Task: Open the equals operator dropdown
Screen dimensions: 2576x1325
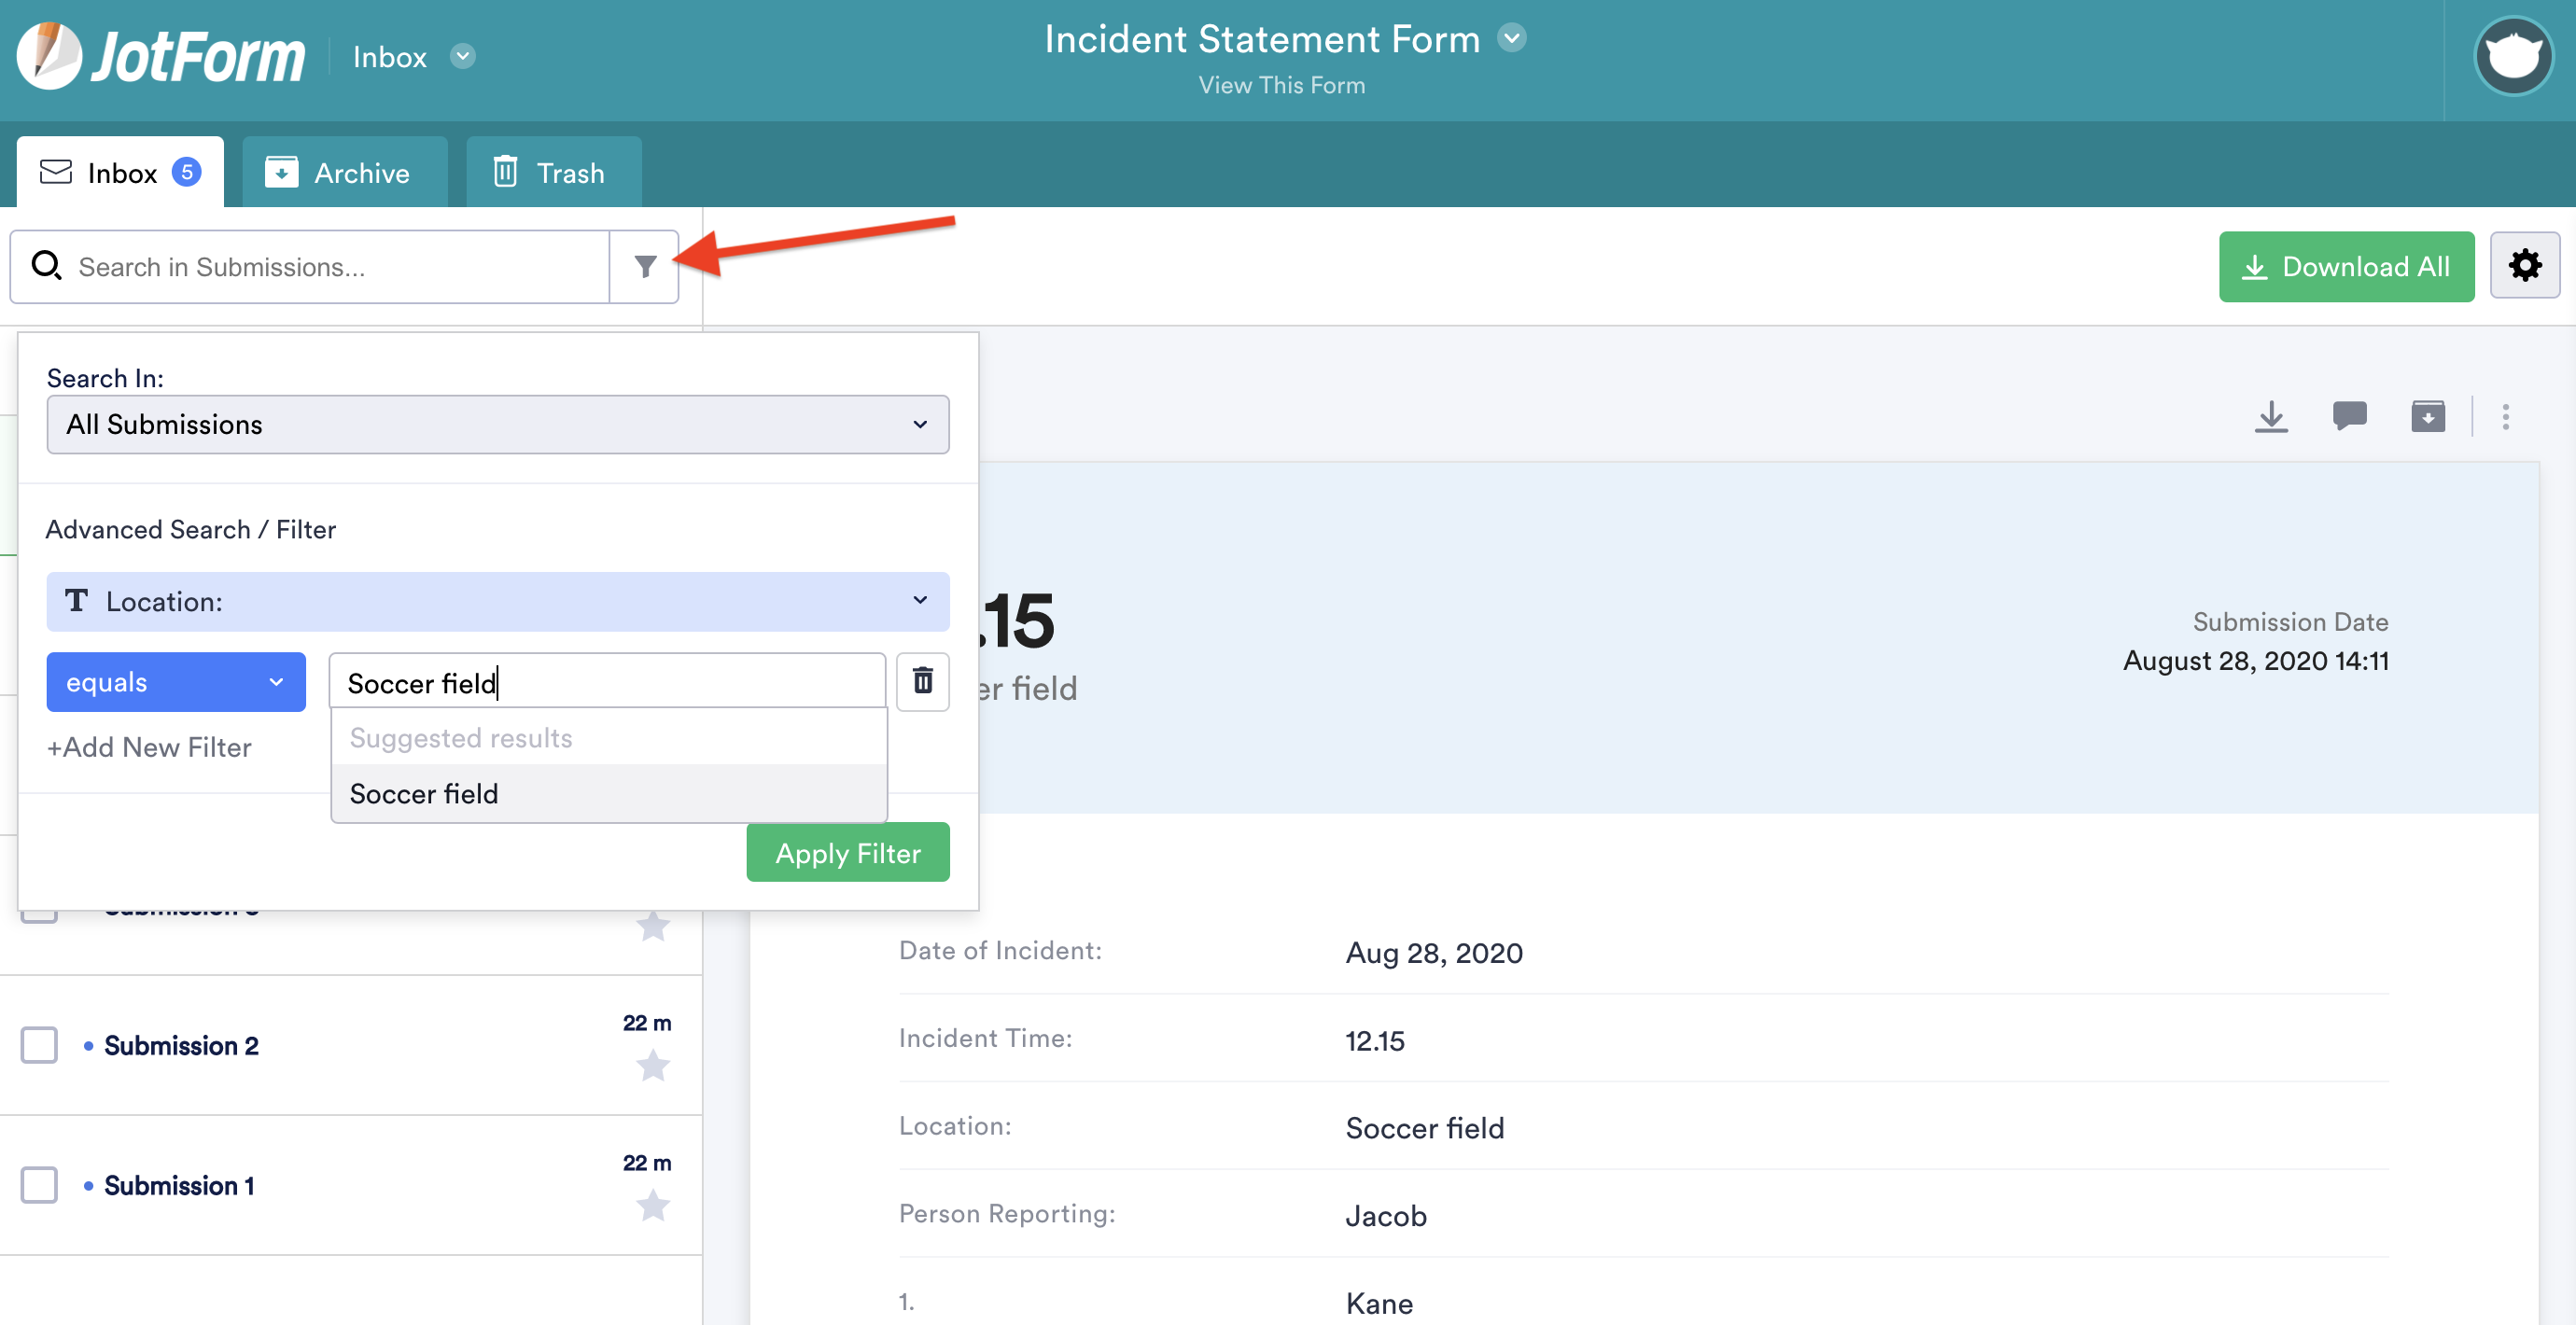Action: pos(176,682)
